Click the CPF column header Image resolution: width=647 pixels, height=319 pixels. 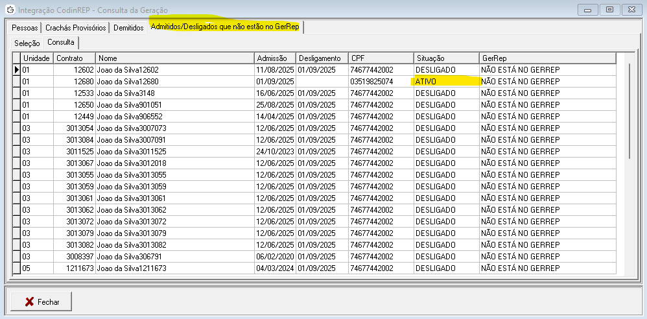tap(381, 58)
